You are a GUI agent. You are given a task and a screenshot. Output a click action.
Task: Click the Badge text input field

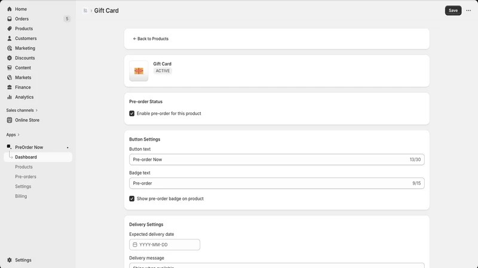point(277,183)
